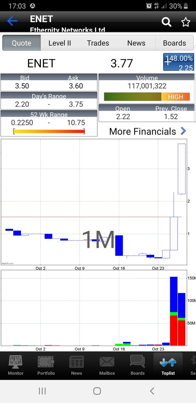Tap the Bid value 3.50

(x=22, y=86)
